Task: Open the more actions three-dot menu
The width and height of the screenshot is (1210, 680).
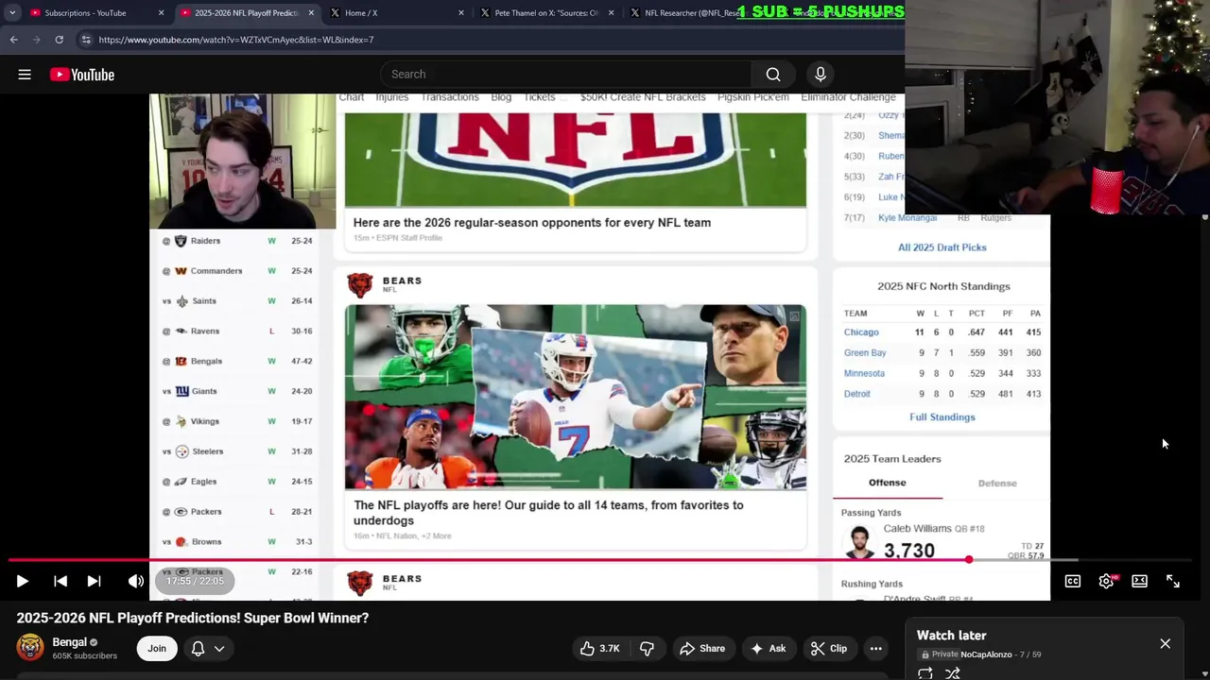Action: (x=876, y=648)
